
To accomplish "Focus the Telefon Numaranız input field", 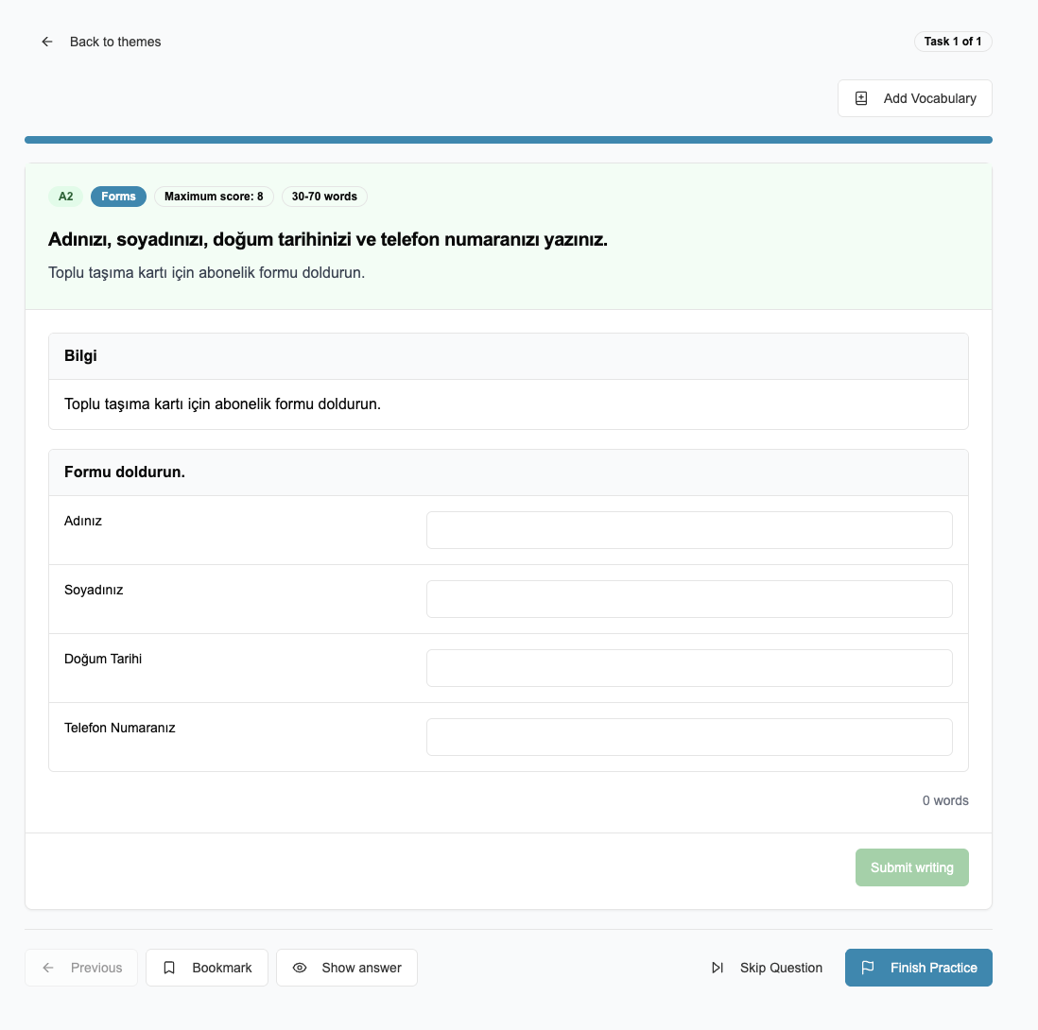I will [x=689, y=737].
